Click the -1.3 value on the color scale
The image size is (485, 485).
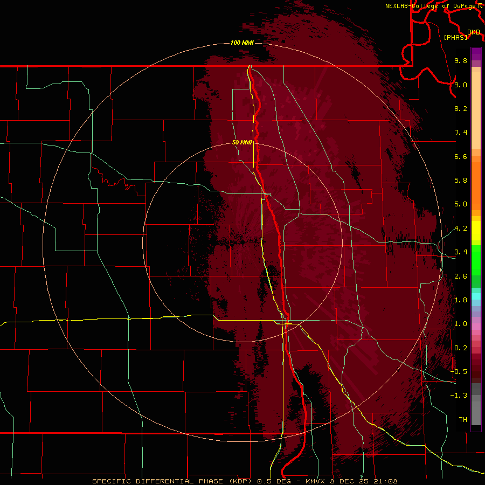pyautogui.click(x=459, y=396)
